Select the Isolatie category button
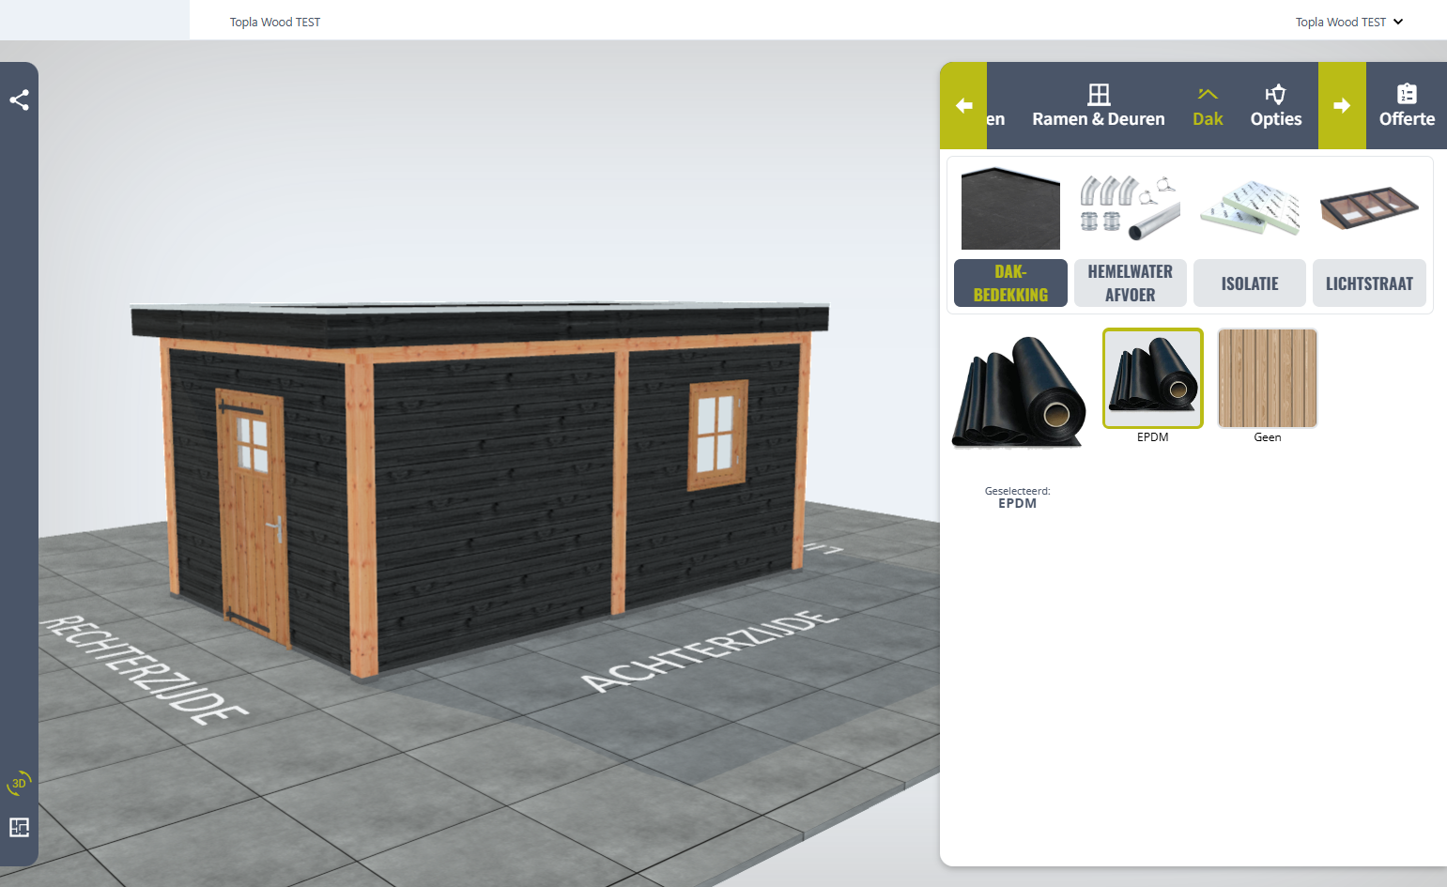Viewport: 1447px width, 887px height. tap(1250, 283)
